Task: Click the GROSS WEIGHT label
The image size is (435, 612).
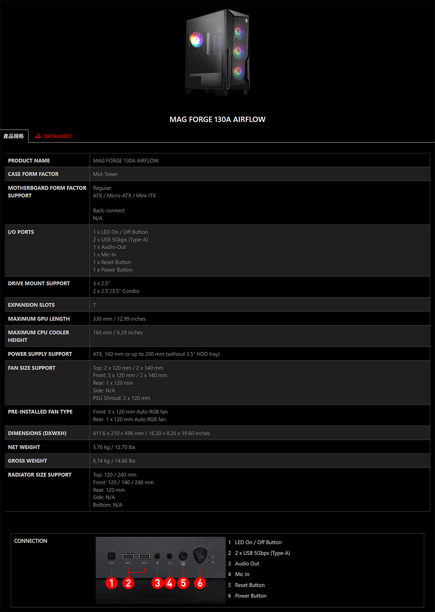Action: tap(27, 461)
